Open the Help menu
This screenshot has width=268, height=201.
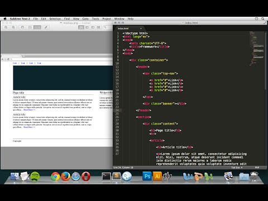pos(131,19)
